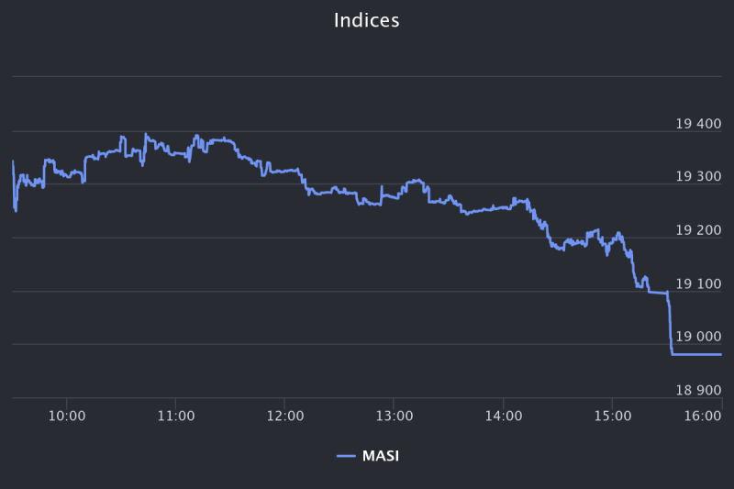Toggle the MASI series legend label
The width and height of the screenshot is (734, 489).
pos(380,455)
